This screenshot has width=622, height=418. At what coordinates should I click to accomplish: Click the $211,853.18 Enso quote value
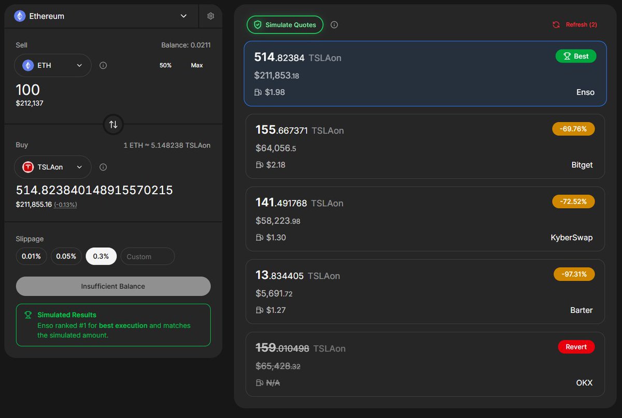[x=277, y=76]
